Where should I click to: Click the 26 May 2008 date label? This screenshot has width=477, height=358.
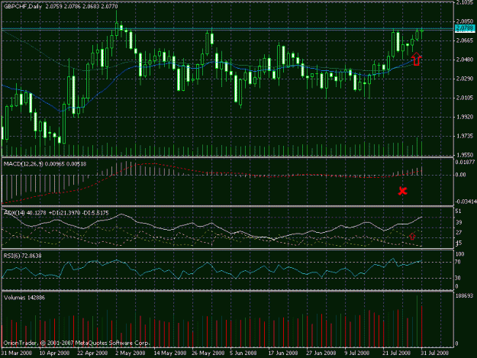[208, 353]
